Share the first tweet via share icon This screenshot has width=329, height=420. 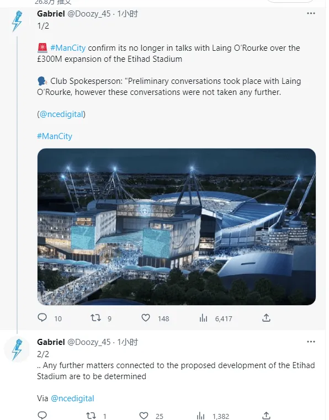coord(266,318)
